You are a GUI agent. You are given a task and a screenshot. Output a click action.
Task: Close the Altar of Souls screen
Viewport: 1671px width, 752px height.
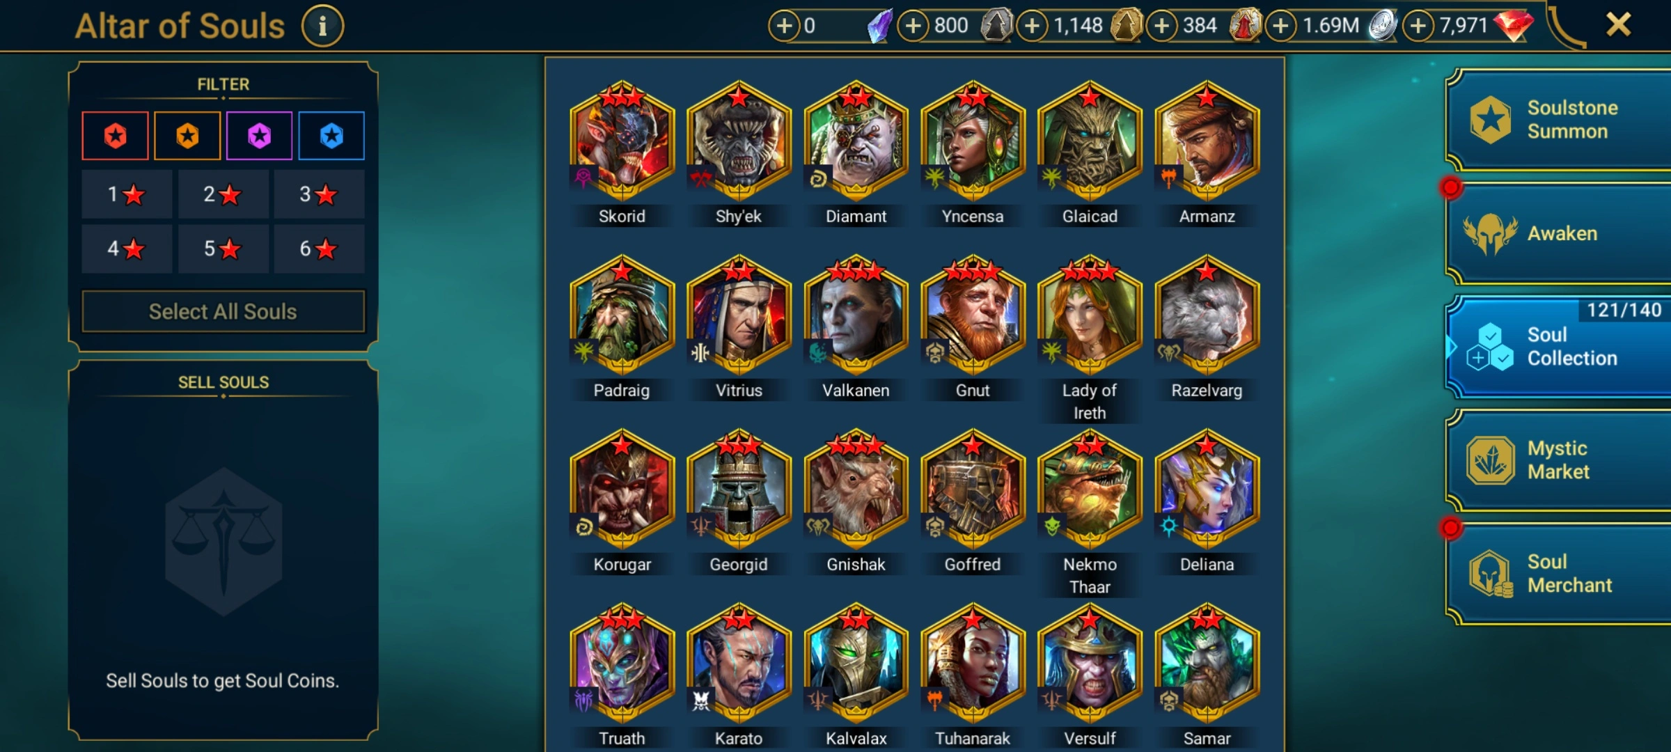[x=1618, y=25]
